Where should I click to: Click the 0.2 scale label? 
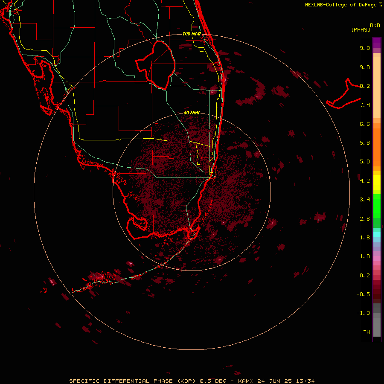[x=365, y=276]
